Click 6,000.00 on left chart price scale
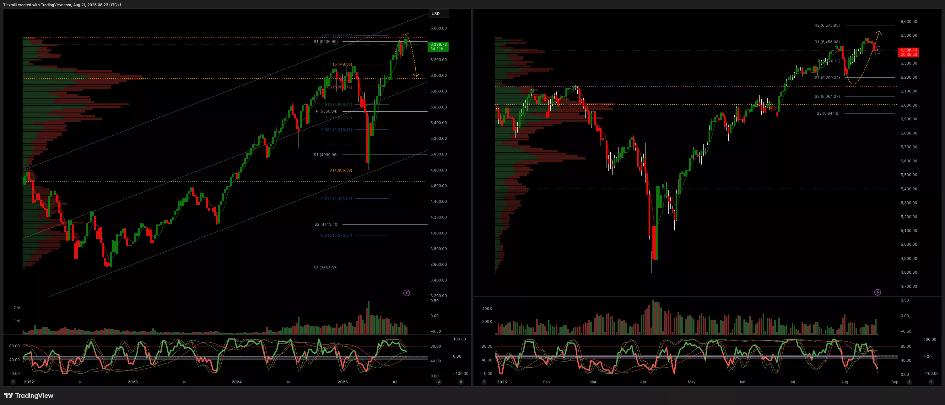The height and width of the screenshot is (405, 945). [x=438, y=76]
